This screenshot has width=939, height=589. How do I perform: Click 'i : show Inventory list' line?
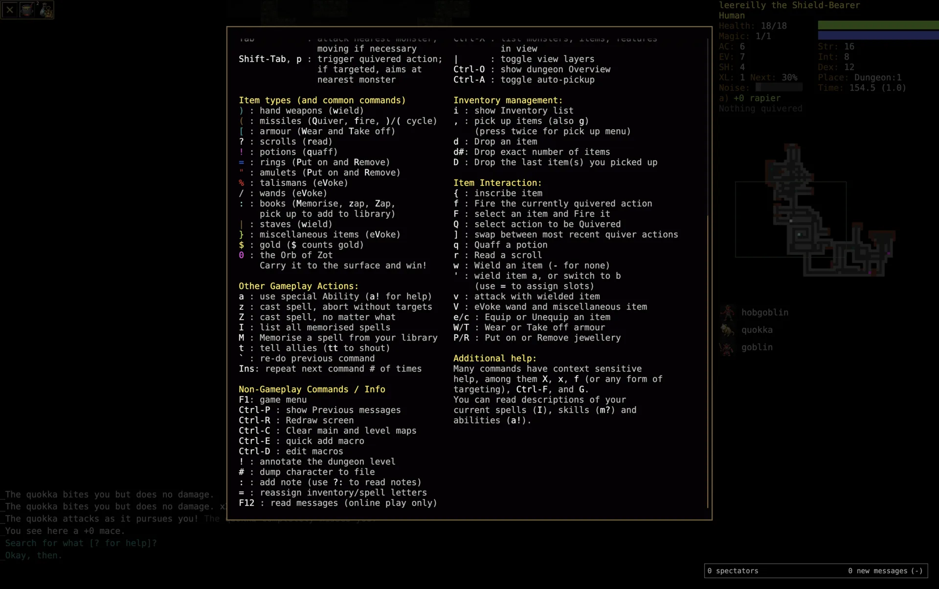[x=513, y=111]
